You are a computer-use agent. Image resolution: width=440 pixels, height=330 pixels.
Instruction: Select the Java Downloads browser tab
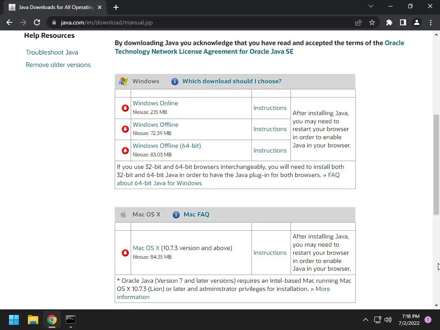[55, 7]
